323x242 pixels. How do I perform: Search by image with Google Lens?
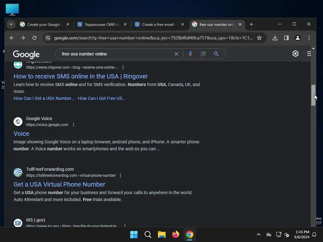click(x=203, y=54)
